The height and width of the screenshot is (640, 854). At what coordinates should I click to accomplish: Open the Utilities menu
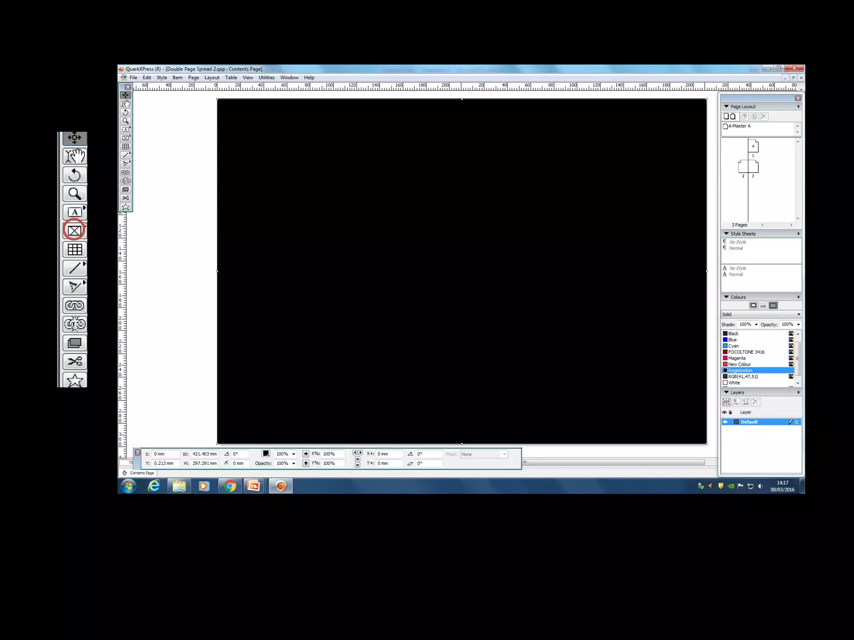pyautogui.click(x=266, y=77)
